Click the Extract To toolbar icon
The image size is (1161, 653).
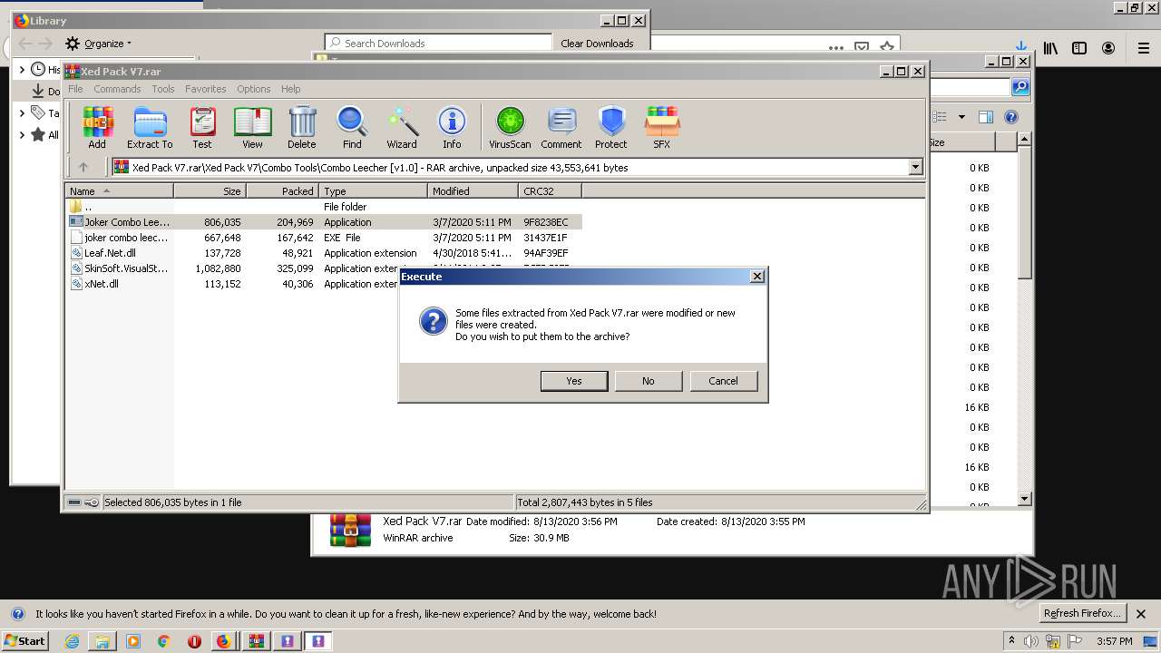coord(150,128)
